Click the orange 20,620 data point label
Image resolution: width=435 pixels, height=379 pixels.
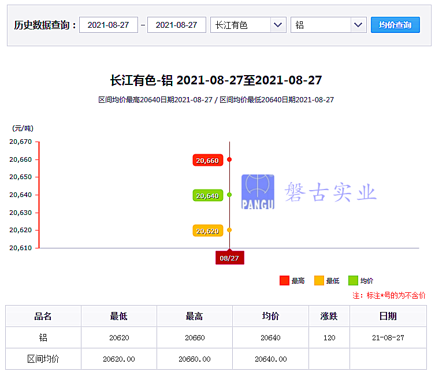[208, 231]
